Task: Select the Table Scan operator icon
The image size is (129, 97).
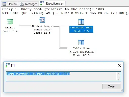Action: [x=81, y=42]
